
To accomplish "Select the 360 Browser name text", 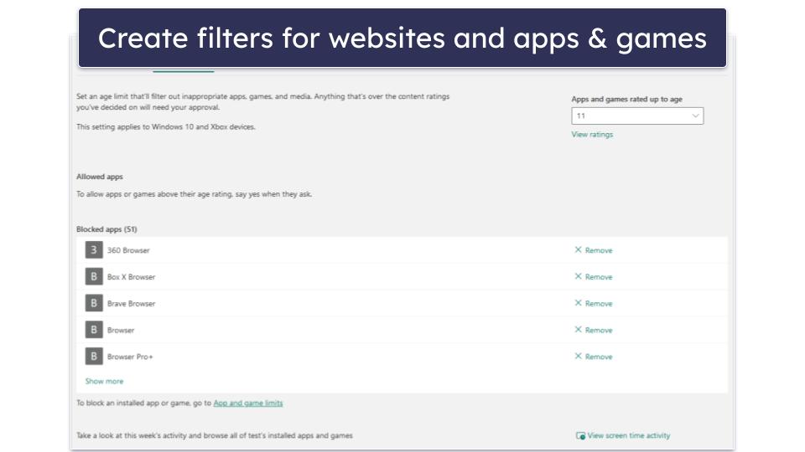I will click(x=128, y=250).
